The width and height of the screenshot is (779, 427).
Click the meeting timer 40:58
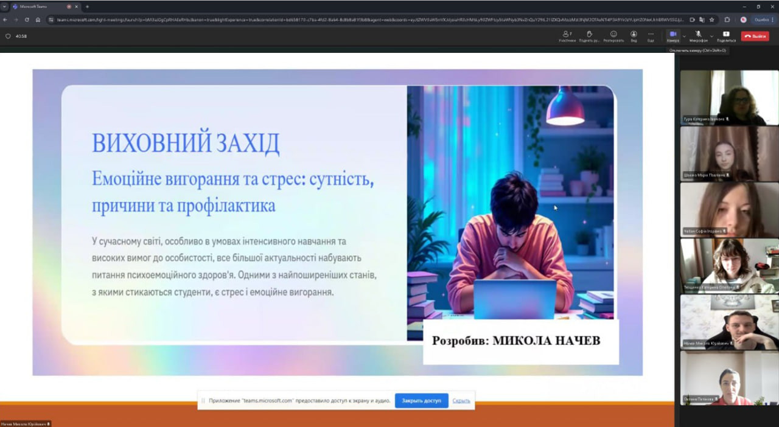pos(21,36)
